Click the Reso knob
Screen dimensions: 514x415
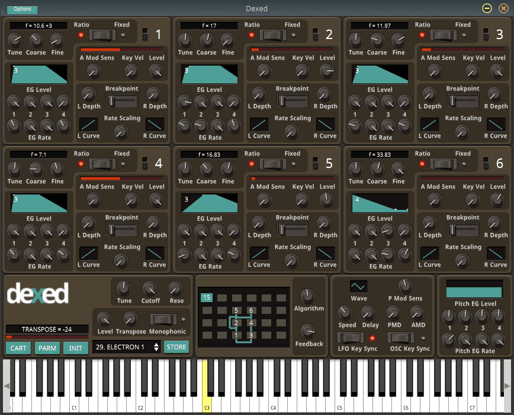click(x=176, y=288)
